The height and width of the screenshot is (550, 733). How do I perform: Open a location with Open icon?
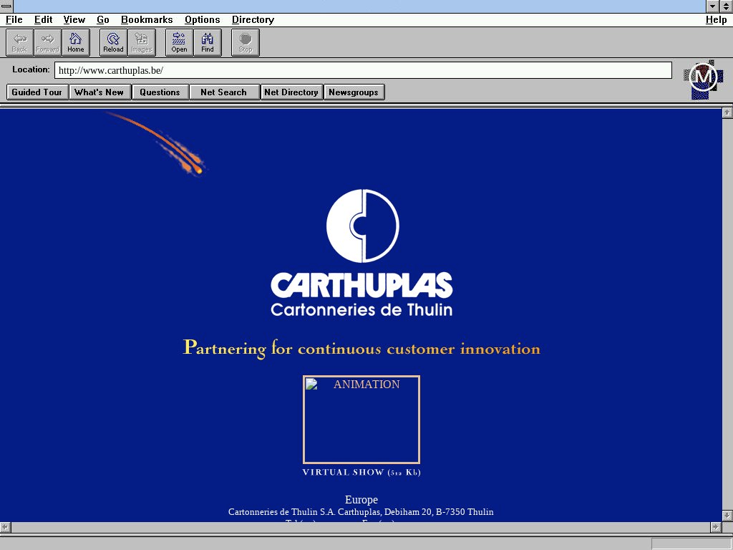pos(179,42)
